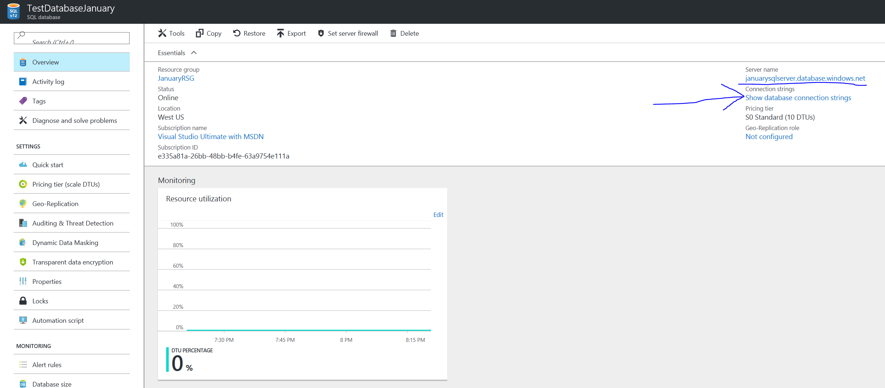
Task: Click the purple Tags icon
Action: pos(23,101)
